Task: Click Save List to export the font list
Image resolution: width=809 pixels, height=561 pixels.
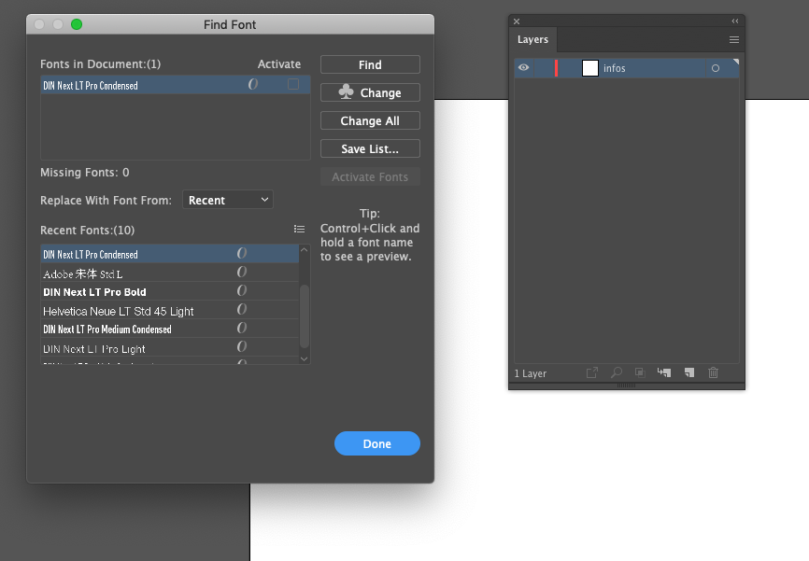Action: pos(369,147)
